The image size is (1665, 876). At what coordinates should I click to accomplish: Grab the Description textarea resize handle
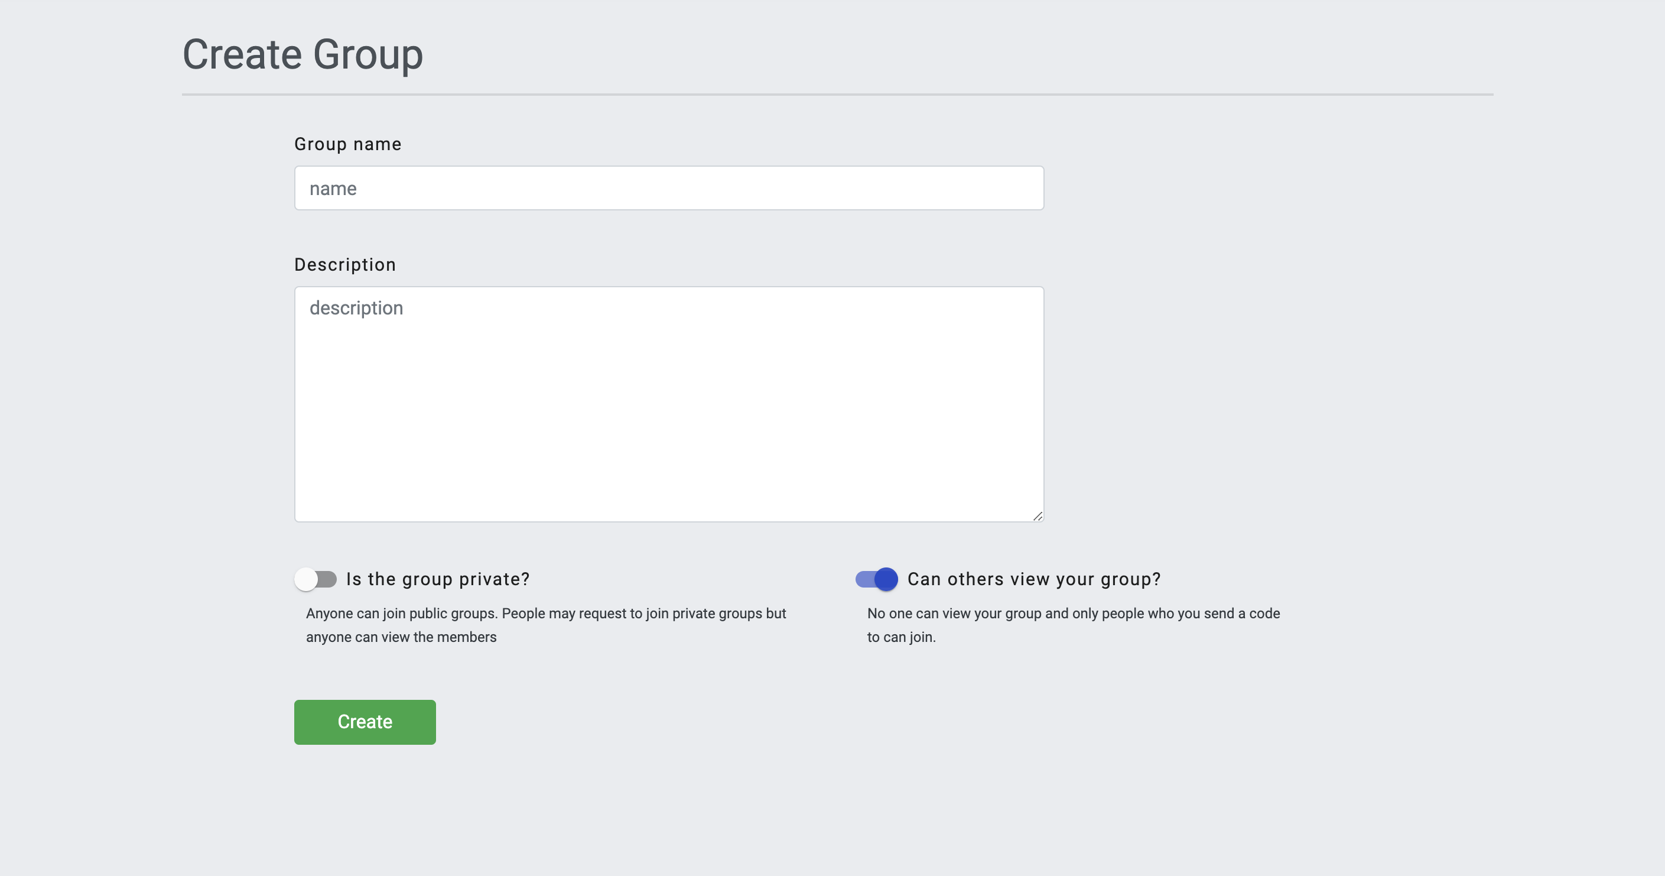(1038, 516)
